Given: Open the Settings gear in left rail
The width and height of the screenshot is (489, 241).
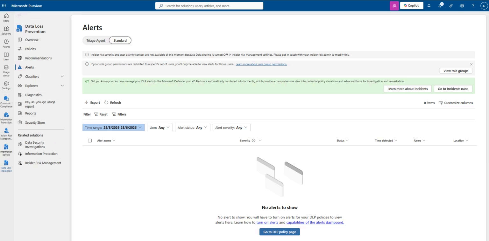Looking at the screenshot, I should click(6, 85).
